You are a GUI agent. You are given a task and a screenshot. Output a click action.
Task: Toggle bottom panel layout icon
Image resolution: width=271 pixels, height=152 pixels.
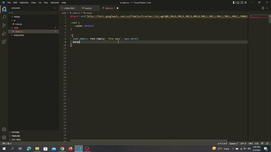[238, 3]
